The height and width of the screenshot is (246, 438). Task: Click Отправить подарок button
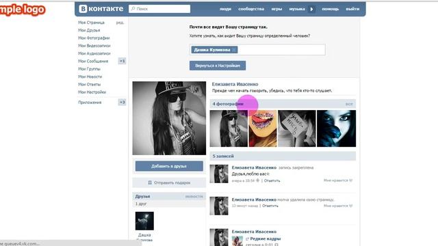coord(169,182)
